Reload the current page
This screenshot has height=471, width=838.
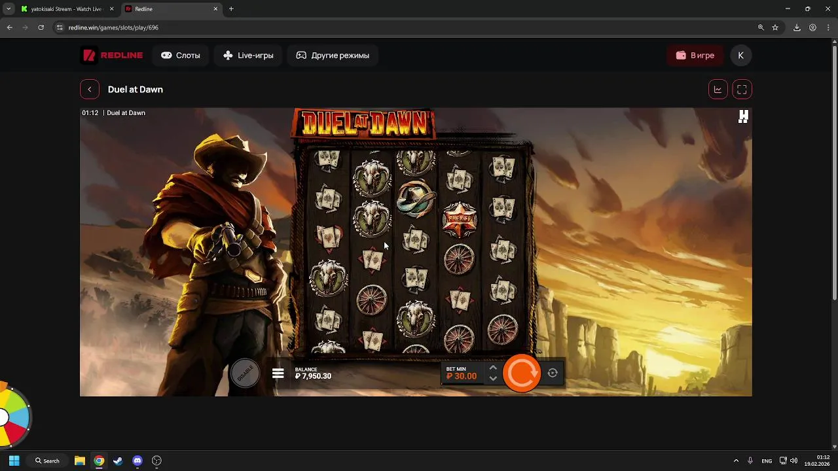[41, 27]
